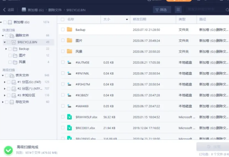Enable the 删除文件 checkbox in the tree
This screenshot has height=157, width=229.
coord(7,35)
